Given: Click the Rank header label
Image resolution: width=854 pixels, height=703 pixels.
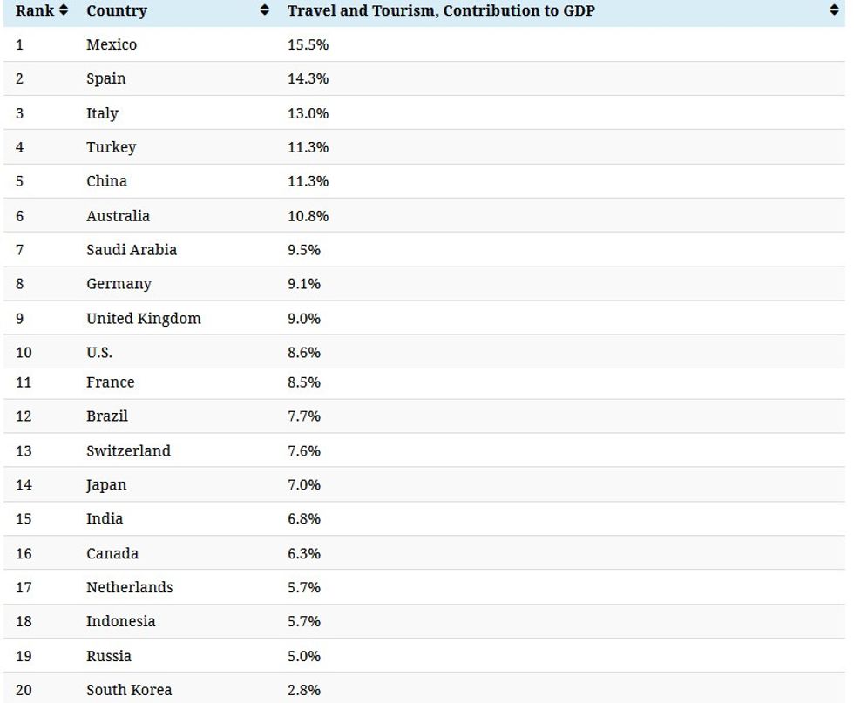Looking at the screenshot, I should (x=35, y=11).
